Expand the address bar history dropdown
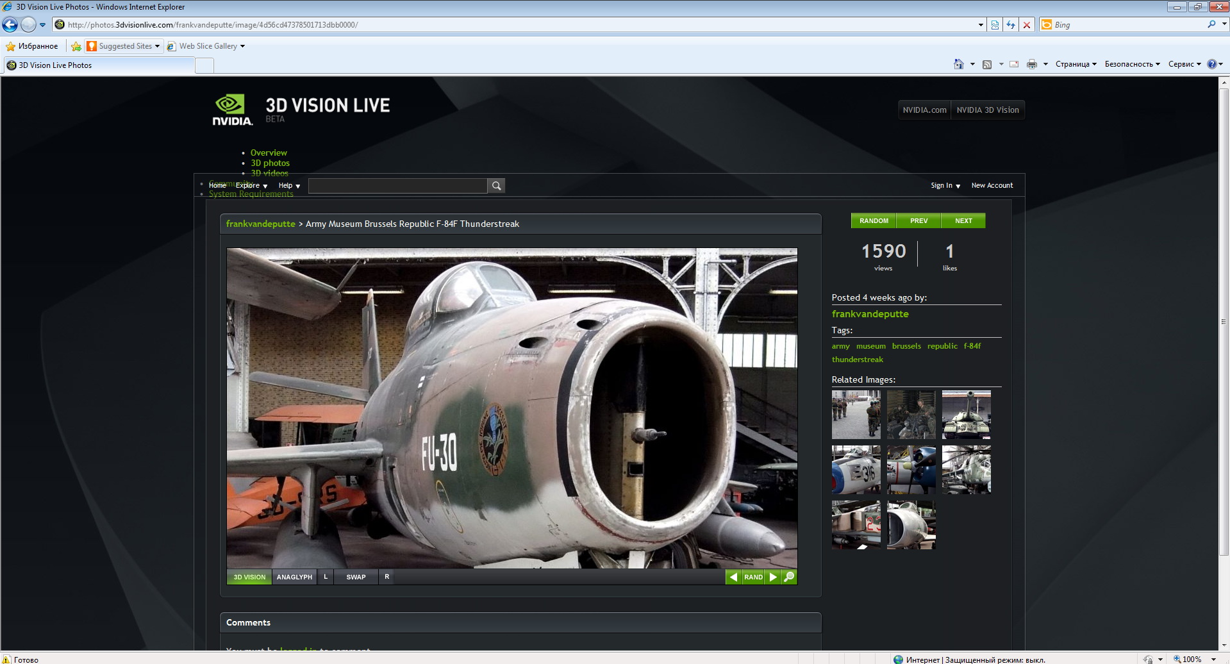The width and height of the screenshot is (1230, 664). click(x=980, y=25)
